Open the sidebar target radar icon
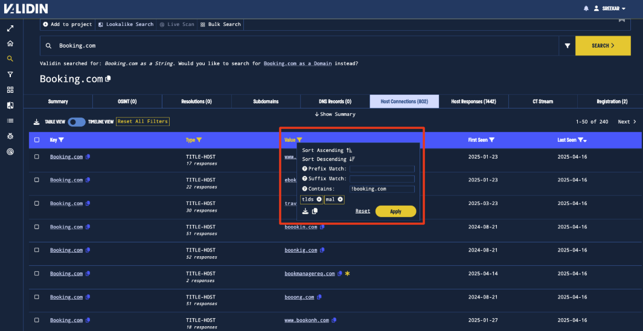Viewport: 643px width, 331px height. point(10,151)
